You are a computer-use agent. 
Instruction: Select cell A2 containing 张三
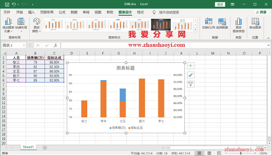(x=16, y=62)
